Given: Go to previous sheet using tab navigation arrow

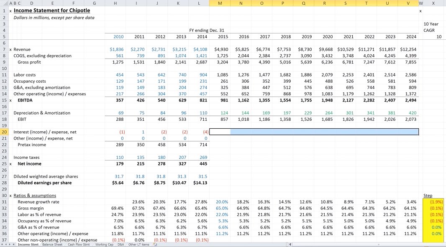Looking at the screenshot, I should pos(6,244).
